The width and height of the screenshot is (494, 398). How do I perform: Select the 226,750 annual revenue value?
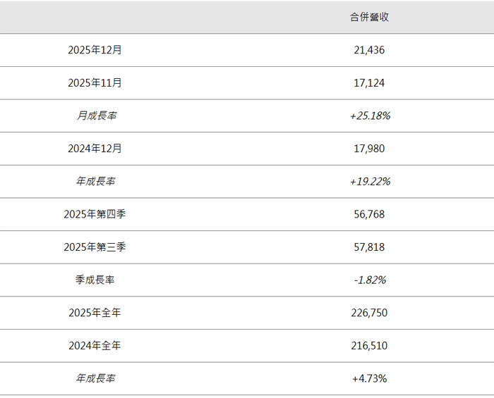(x=369, y=313)
